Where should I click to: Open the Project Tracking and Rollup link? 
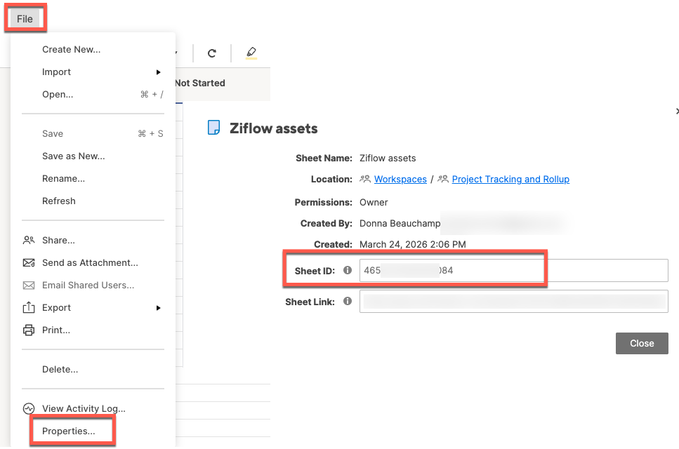click(510, 179)
